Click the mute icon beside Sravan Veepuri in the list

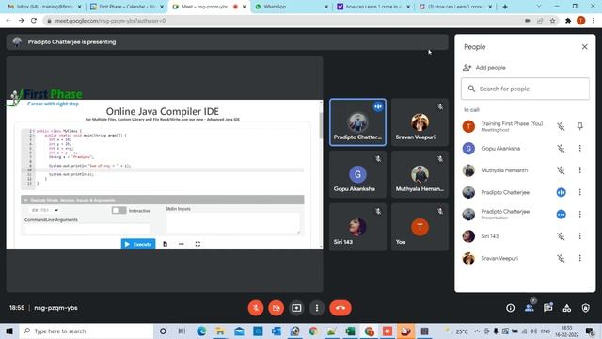pyautogui.click(x=561, y=258)
